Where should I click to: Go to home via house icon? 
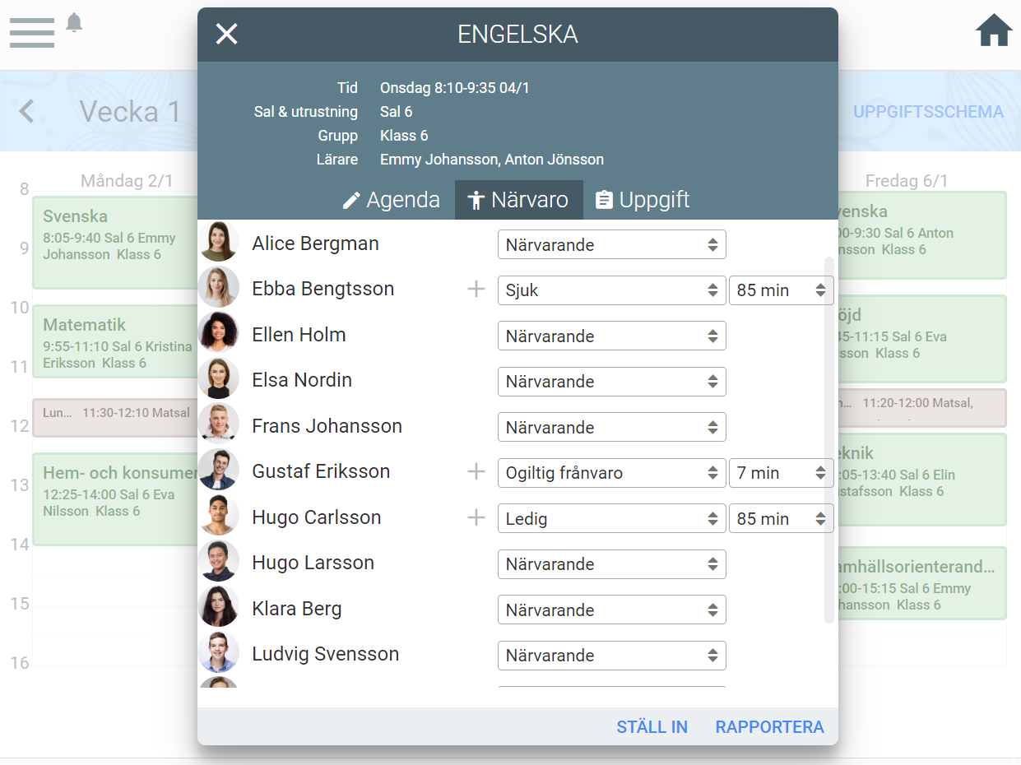(993, 31)
